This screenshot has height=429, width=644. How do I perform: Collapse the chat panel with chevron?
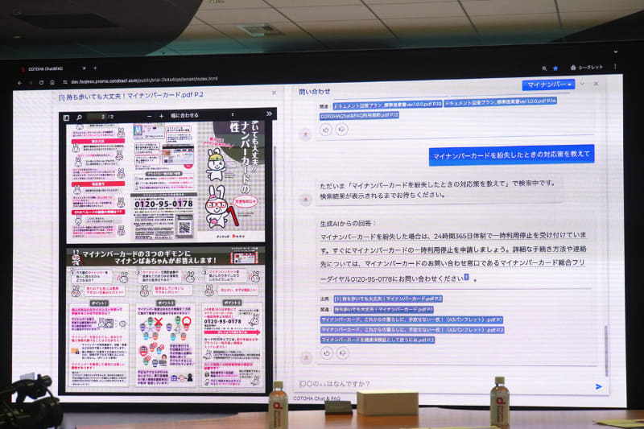582,84
